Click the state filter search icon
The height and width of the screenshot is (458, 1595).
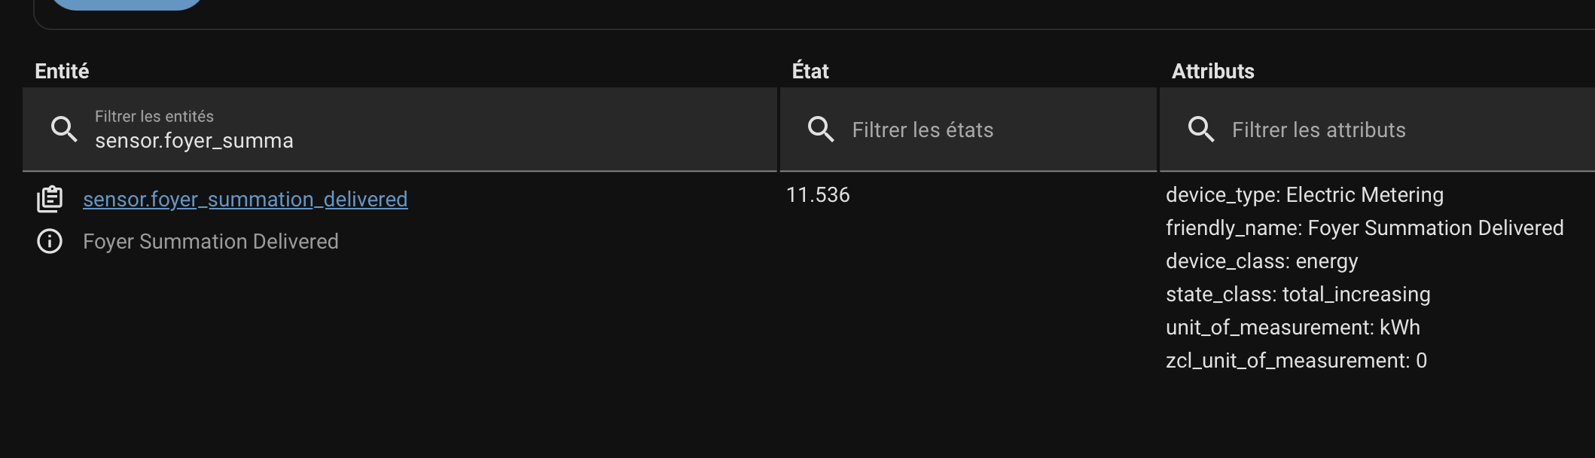coord(821,130)
